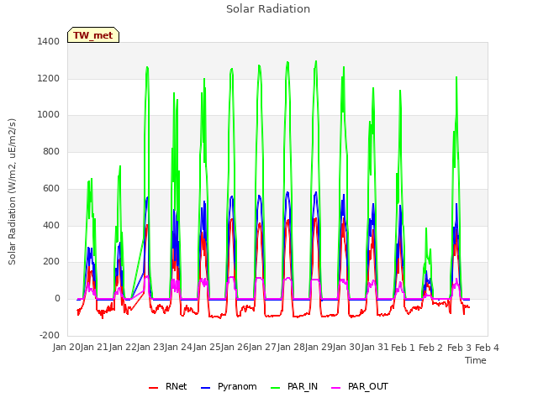The image size is (538, 403).
Task: Toggle Pyranom series in legend
Action: click(229, 386)
